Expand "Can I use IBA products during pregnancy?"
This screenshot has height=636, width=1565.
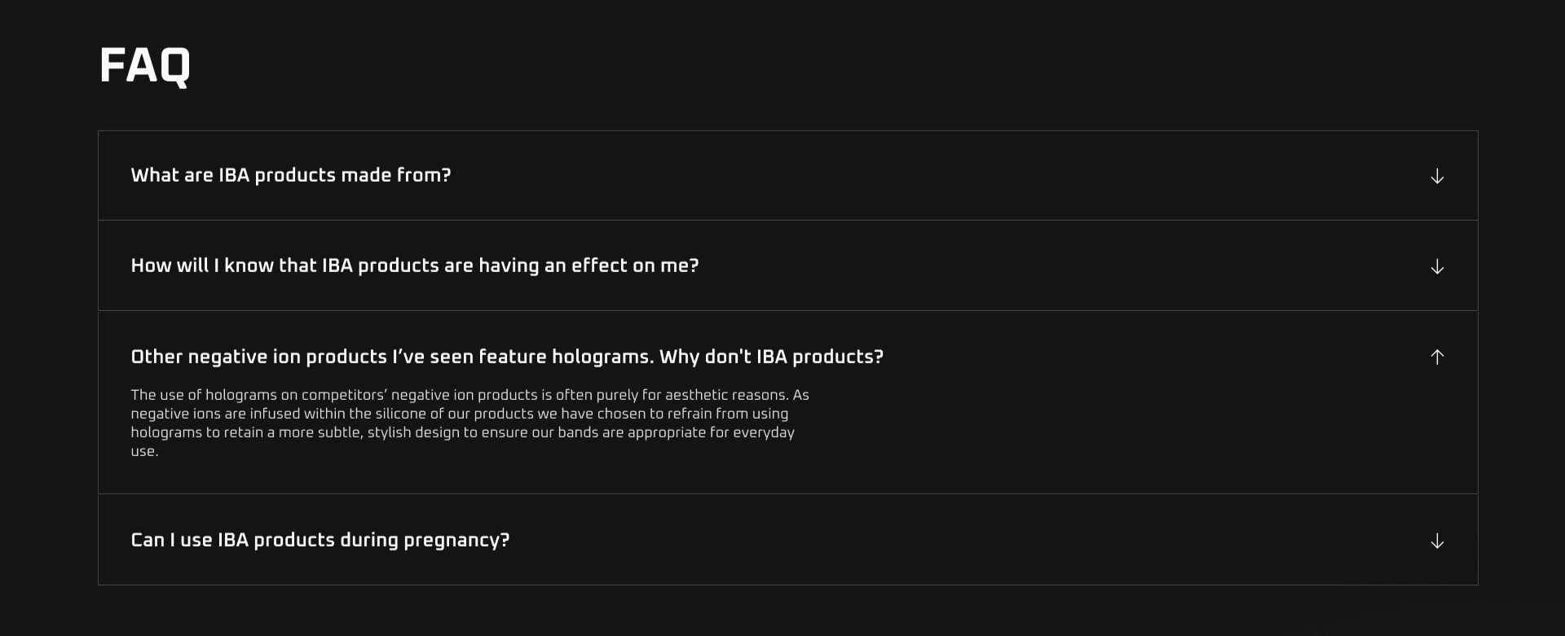pyautogui.click(x=320, y=541)
